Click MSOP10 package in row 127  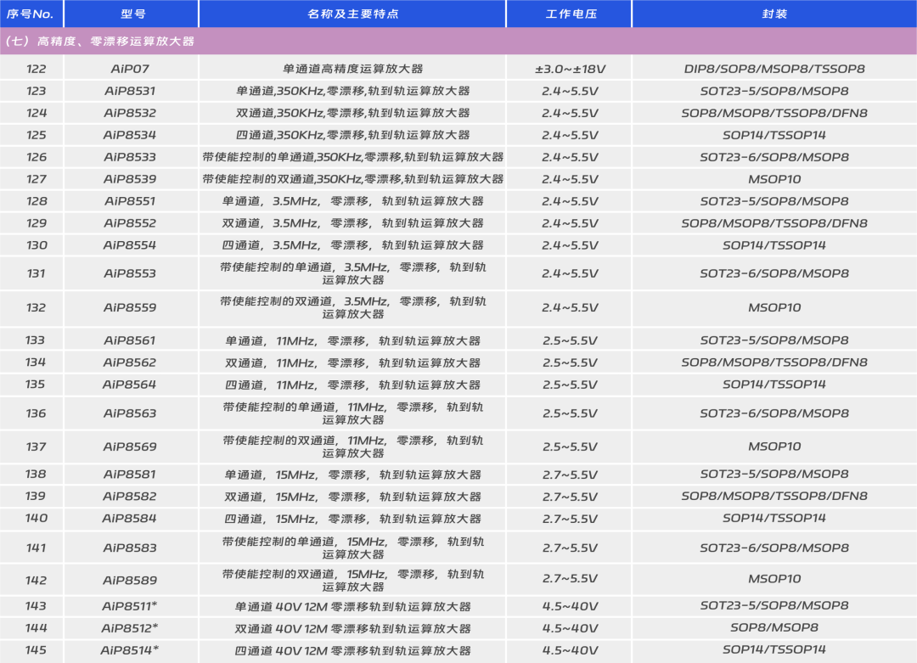pyautogui.click(x=774, y=179)
